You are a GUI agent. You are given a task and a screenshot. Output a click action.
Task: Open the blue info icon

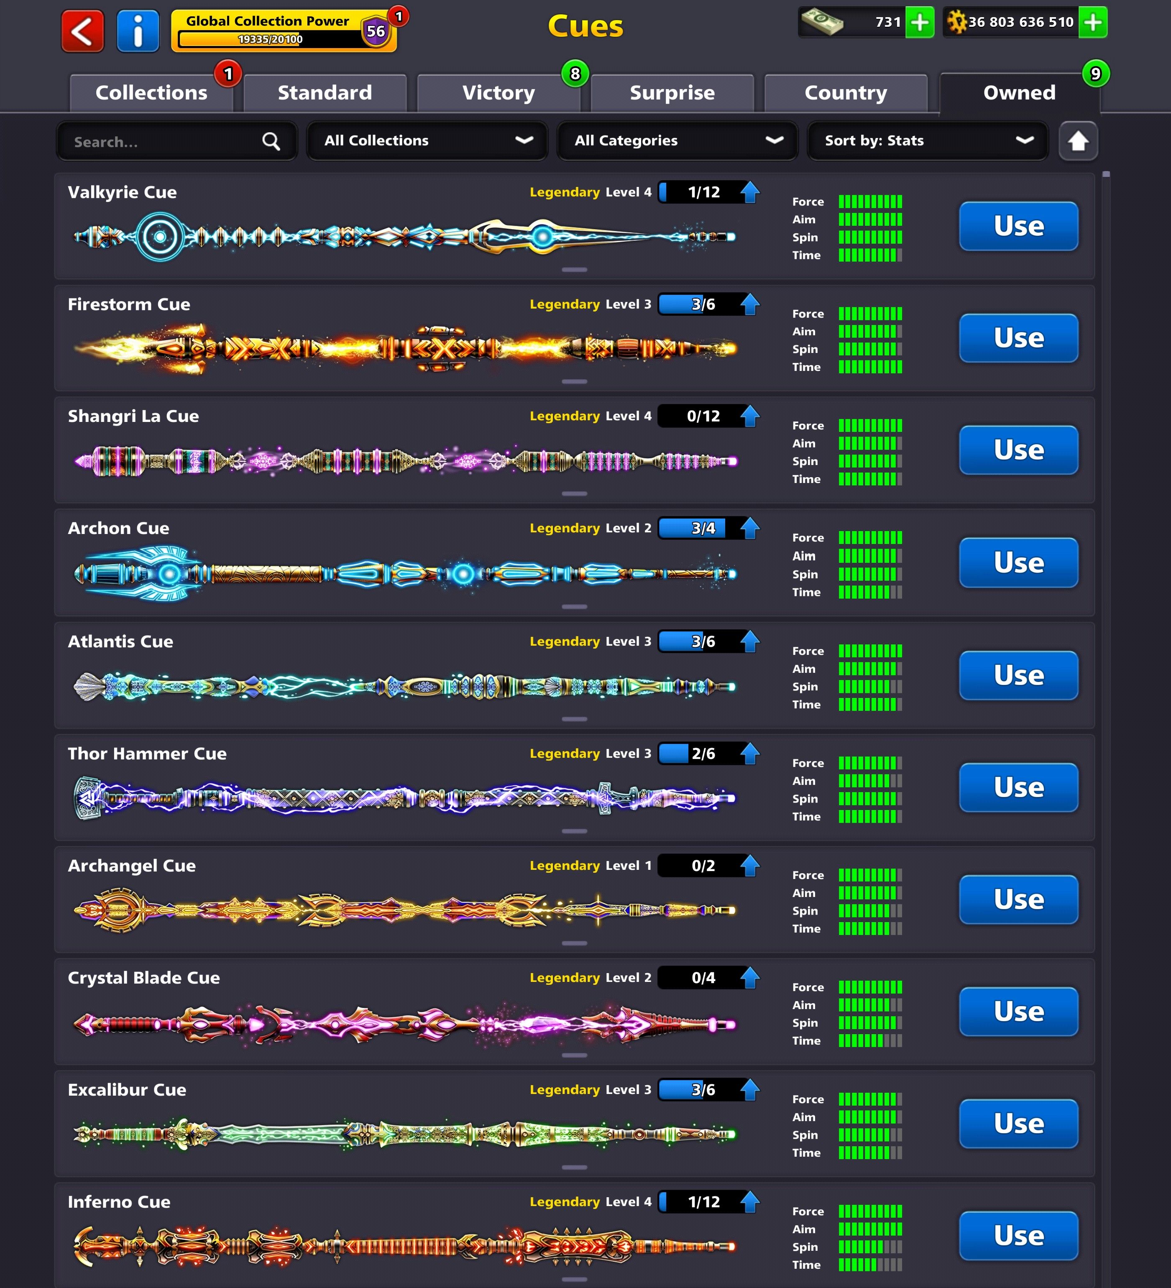138,31
